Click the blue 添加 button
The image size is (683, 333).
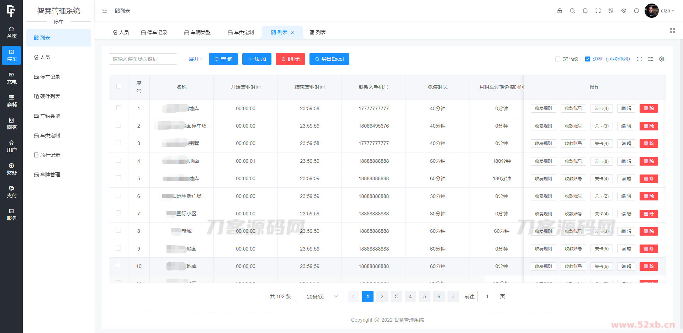[257, 59]
